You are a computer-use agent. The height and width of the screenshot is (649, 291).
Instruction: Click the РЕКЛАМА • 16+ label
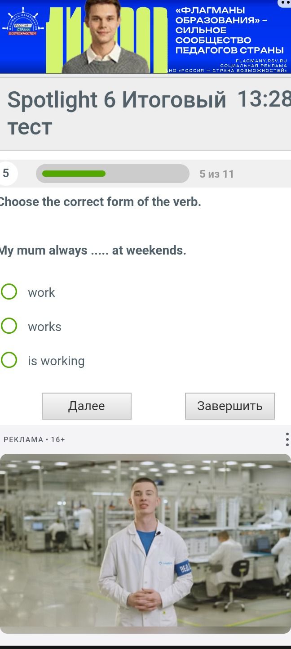click(34, 439)
